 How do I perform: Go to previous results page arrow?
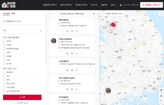(50, 14)
